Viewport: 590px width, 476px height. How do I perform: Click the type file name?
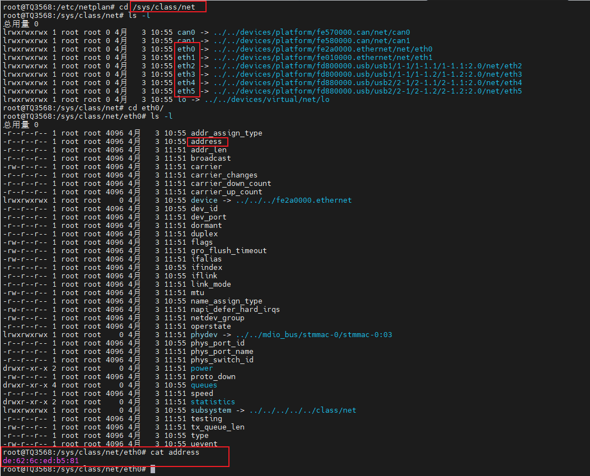coord(199,436)
